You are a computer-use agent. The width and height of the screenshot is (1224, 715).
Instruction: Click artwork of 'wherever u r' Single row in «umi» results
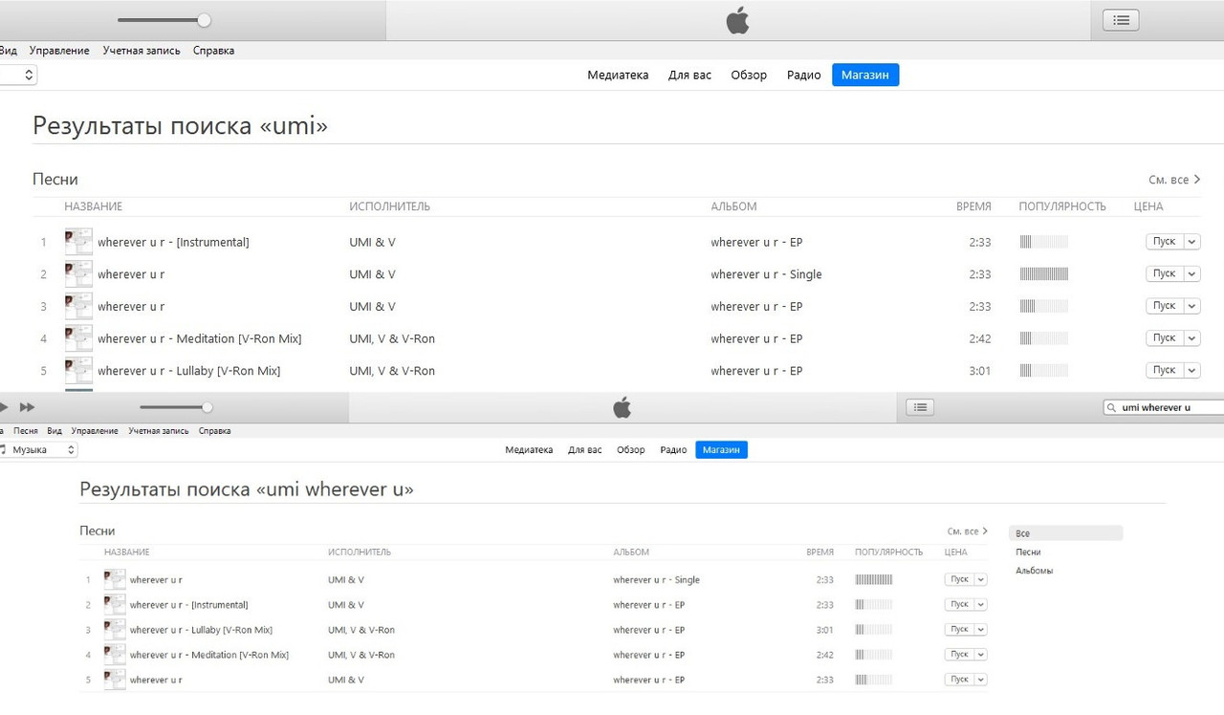(78, 274)
